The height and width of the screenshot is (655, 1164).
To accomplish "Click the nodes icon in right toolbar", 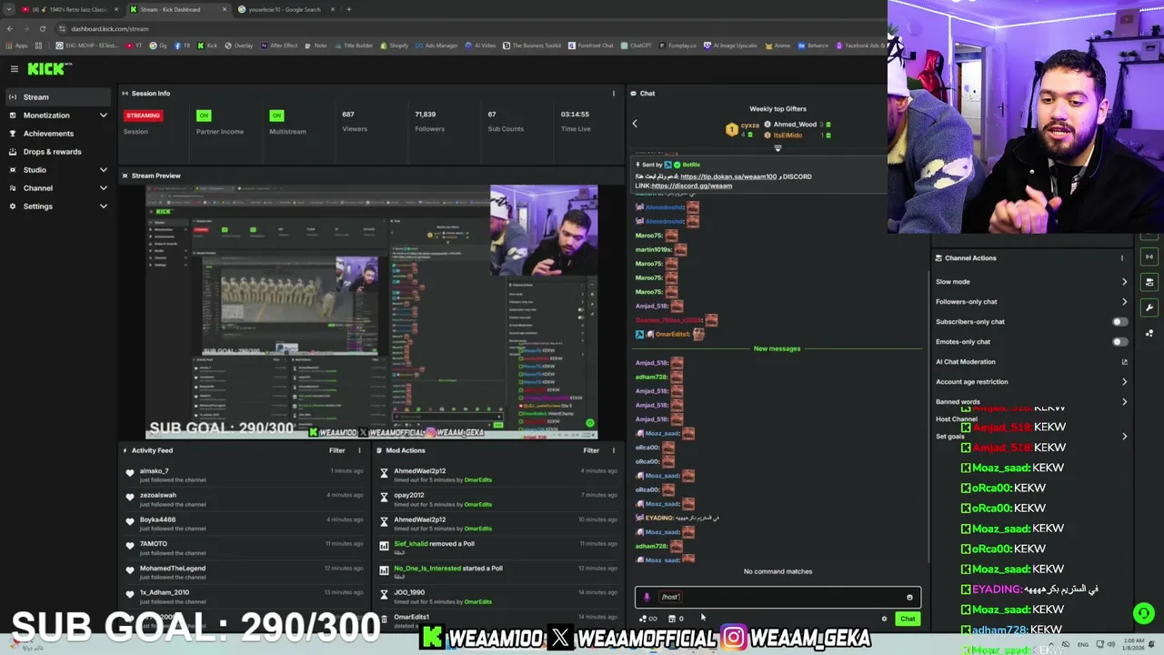I will [1149, 333].
